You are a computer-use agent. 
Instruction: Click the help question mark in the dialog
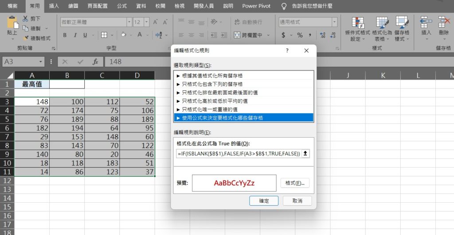[x=287, y=51]
